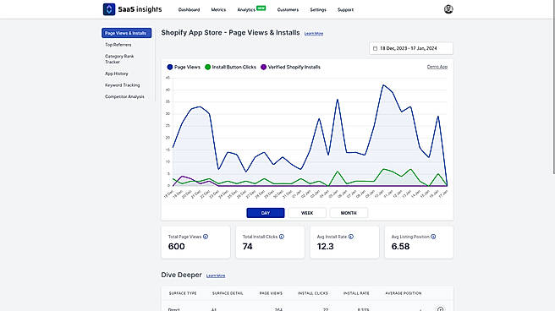Image resolution: width=555 pixels, height=311 pixels.
Task: Click the SaaS insights brand text
Action: (x=140, y=9)
